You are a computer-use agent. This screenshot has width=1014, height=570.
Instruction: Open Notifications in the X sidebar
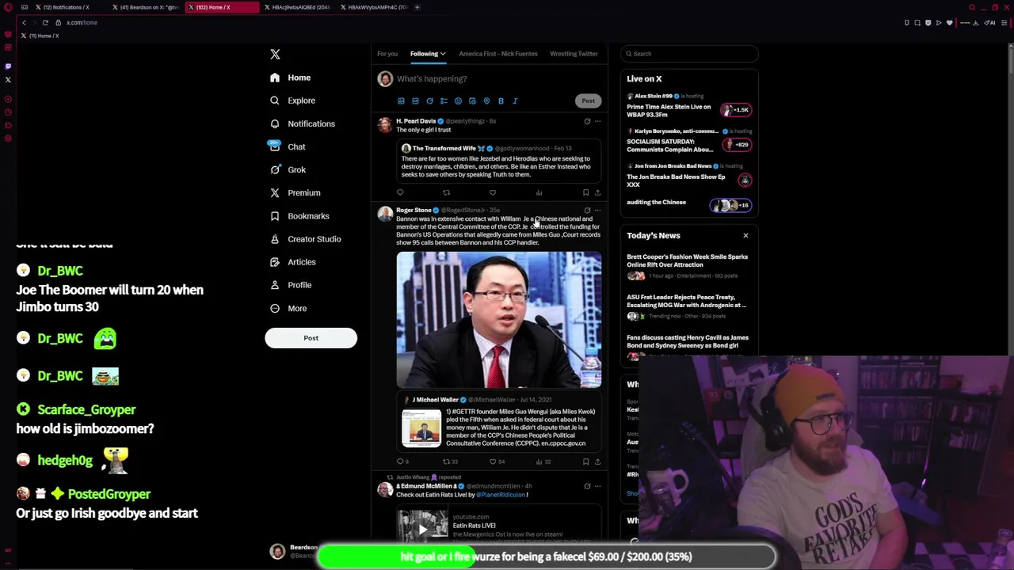pyautogui.click(x=302, y=123)
